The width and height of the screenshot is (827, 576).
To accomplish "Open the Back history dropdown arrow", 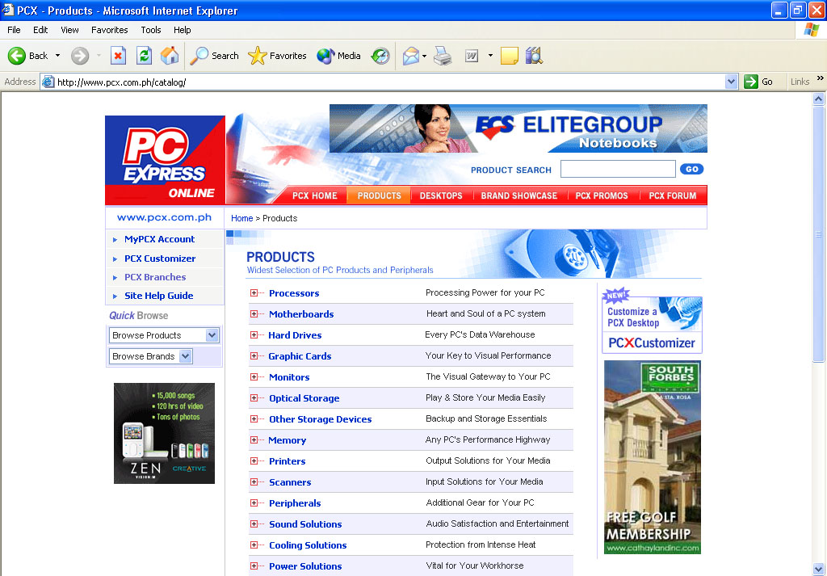I will click(57, 56).
